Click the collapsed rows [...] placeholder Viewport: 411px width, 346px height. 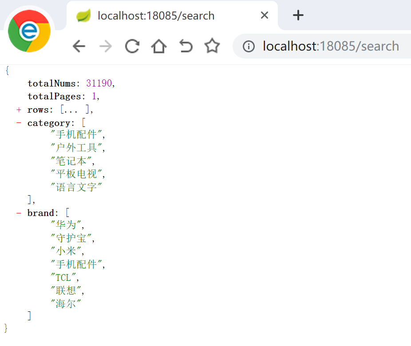(75, 110)
